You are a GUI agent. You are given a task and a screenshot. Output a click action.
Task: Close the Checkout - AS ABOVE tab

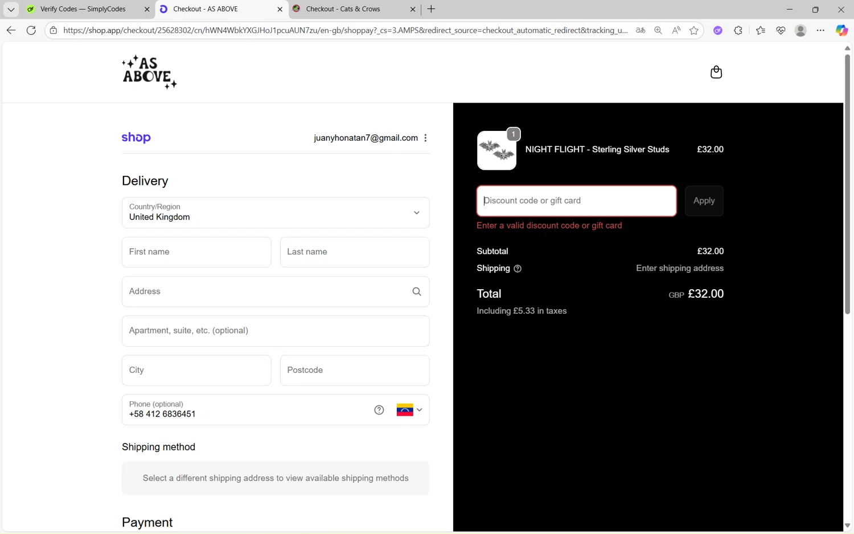coord(280,9)
